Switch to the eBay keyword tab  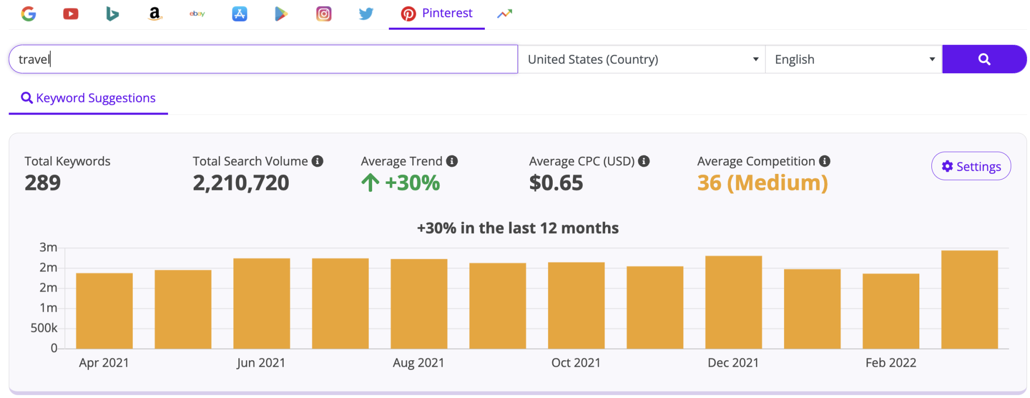(197, 14)
